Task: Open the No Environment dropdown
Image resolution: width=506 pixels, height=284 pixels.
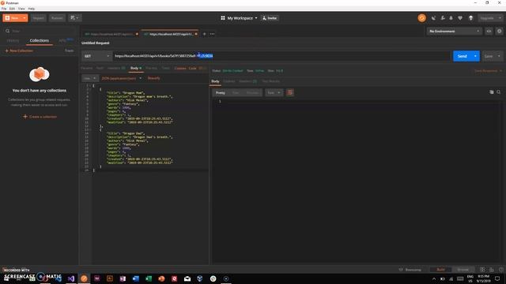Action: tap(454, 32)
